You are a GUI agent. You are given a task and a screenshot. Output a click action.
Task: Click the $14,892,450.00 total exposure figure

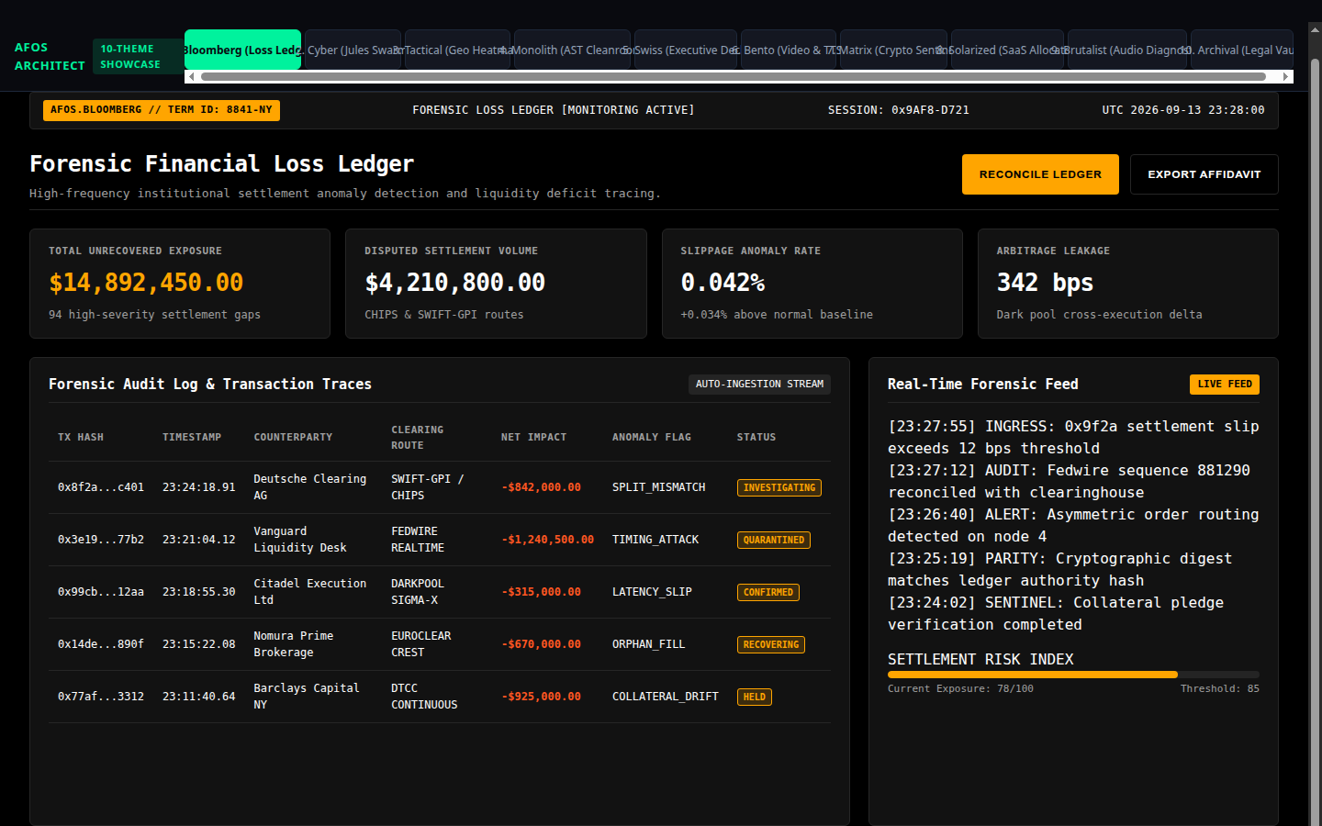click(x=146, y=283)
